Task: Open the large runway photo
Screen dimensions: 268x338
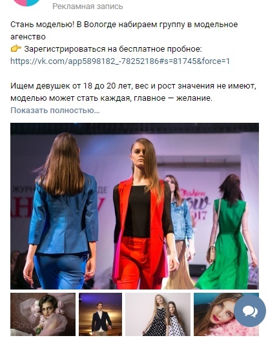Action: point(134,206)
